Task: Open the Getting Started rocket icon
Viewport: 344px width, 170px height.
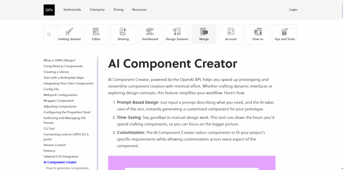Action: tap(69, 32)
